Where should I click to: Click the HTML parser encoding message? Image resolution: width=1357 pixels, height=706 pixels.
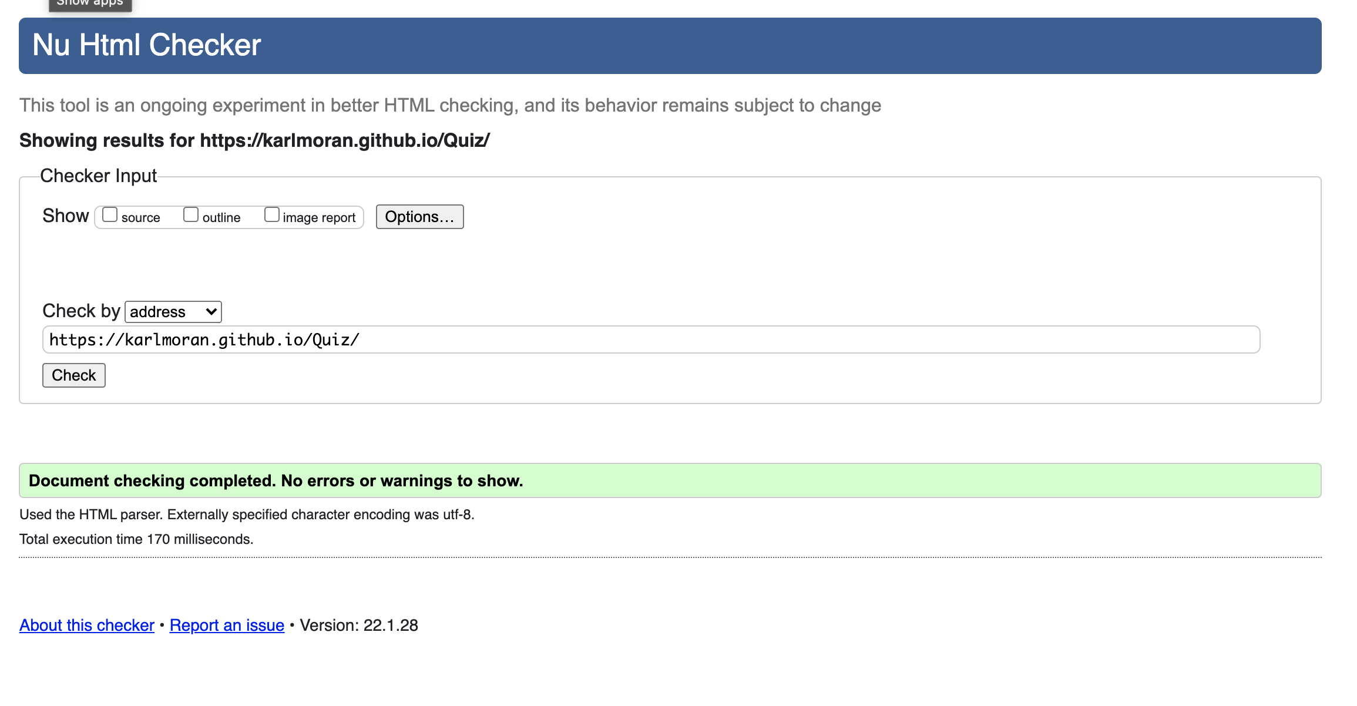pyautogui.click(x=247, y=514)
